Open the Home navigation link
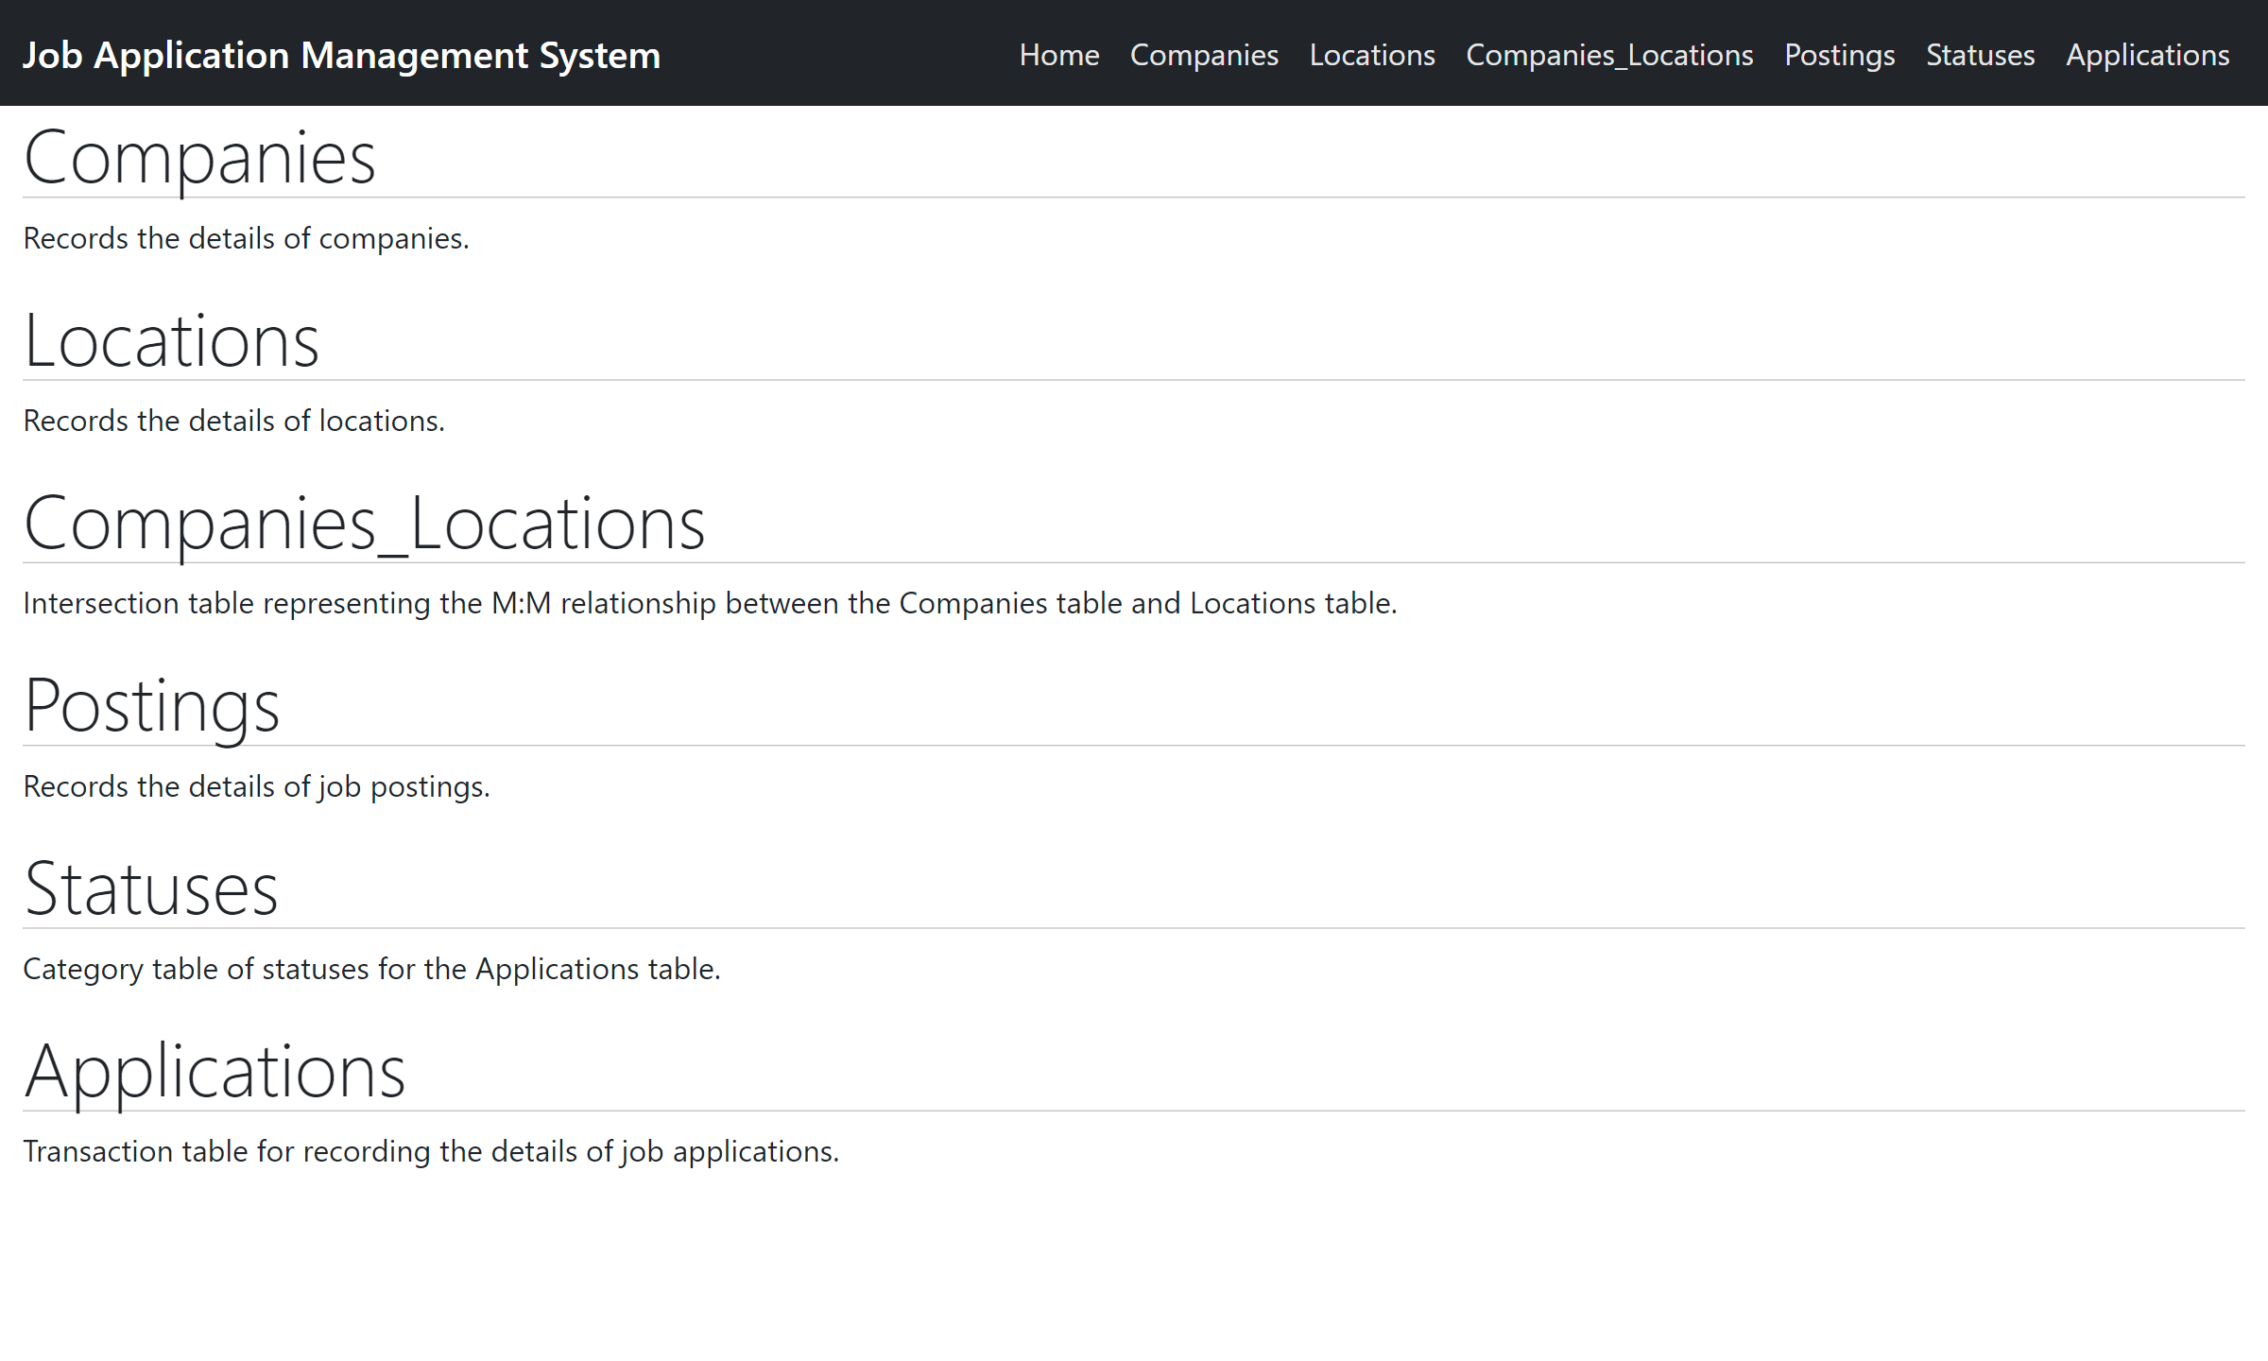This screenshot has width=2268, height=1361. tap(1058, 55)
